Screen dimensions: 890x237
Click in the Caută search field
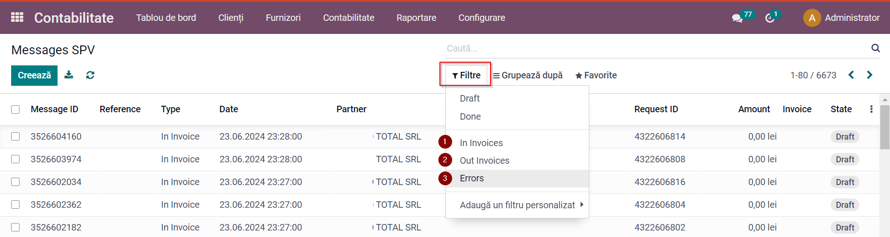pyautogui.click(x=657, y=48)
